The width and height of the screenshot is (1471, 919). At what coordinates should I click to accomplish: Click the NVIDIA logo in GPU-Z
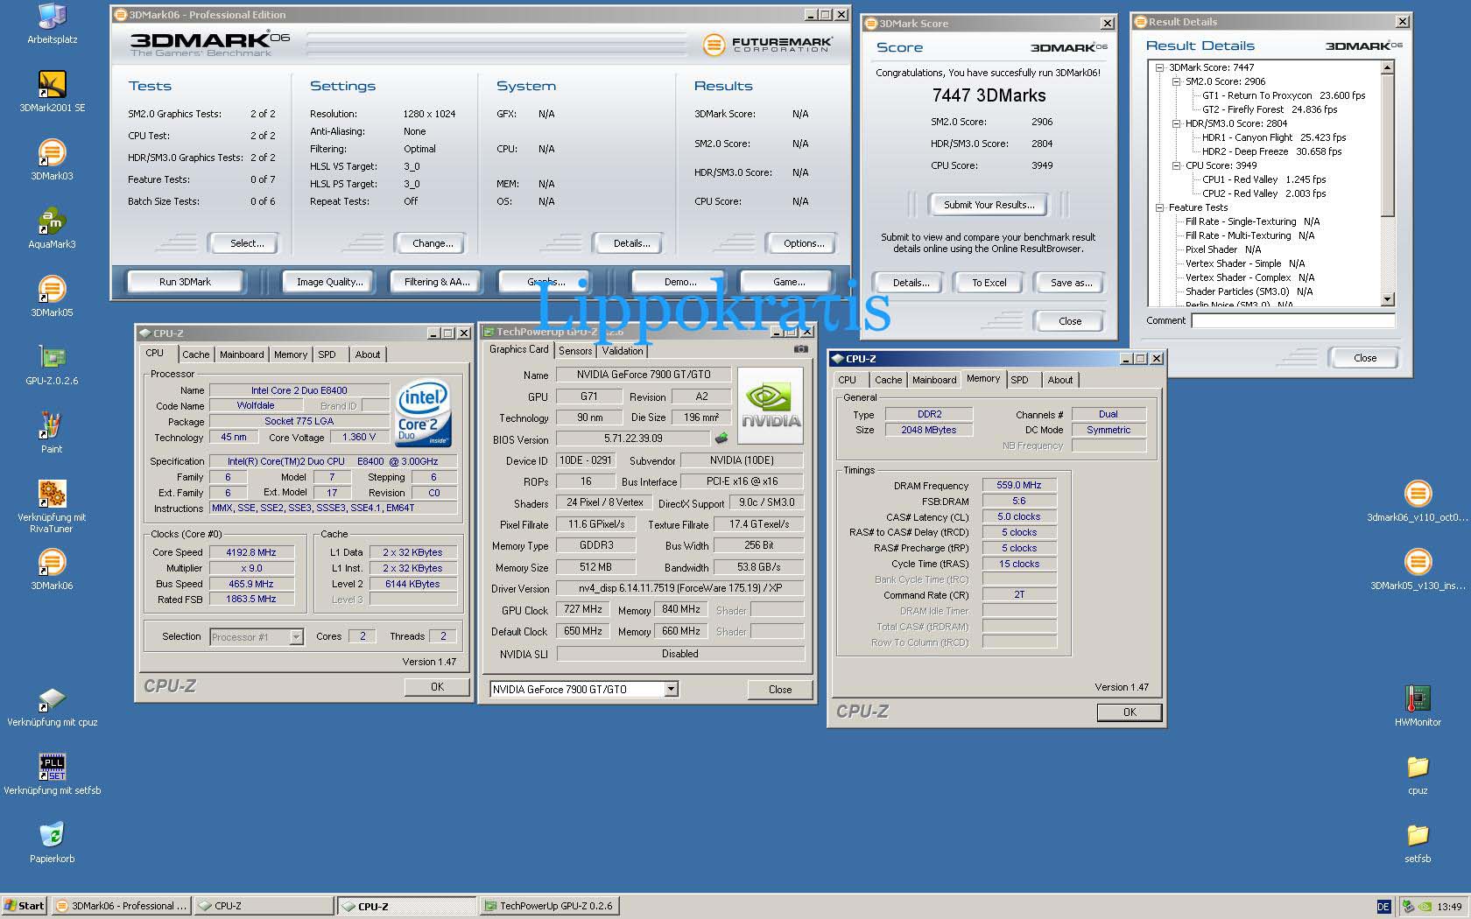(771, 405)
